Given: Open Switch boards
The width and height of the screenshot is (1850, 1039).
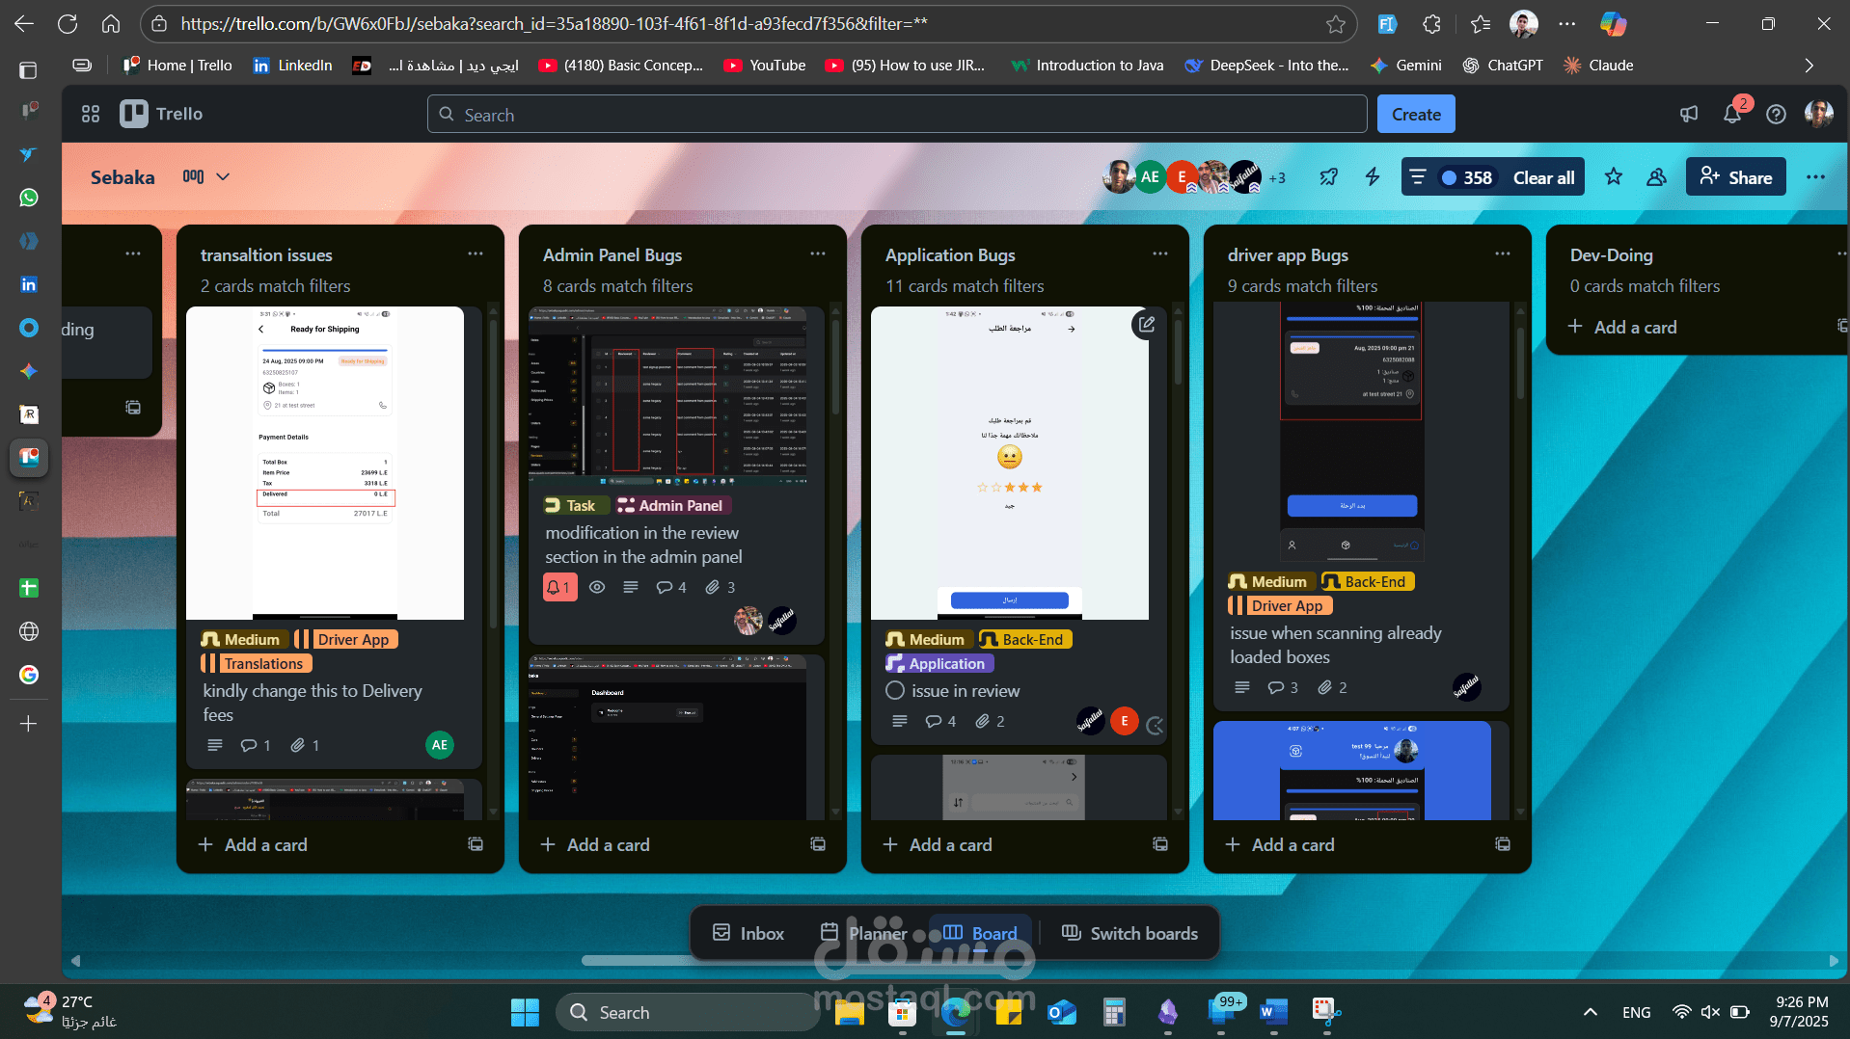Looking at the screenshot, I should click(1129, 933).
